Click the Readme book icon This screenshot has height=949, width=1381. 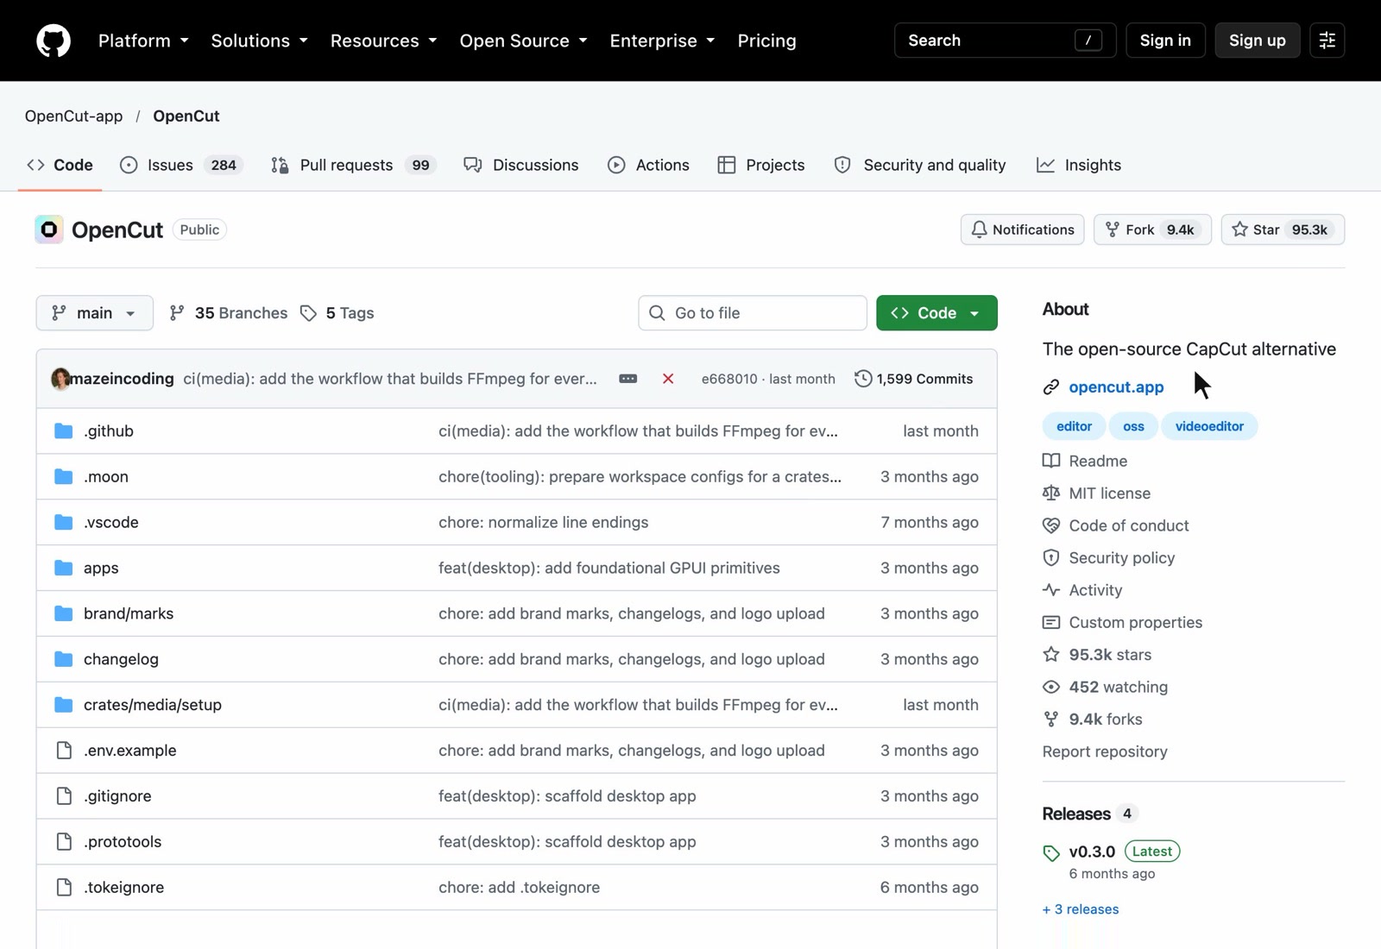(1051, 461)
